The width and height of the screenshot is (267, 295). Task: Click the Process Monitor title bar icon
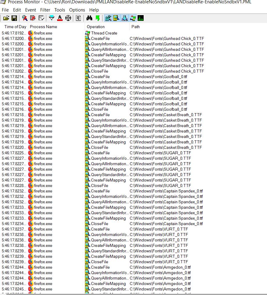[3, 2]
